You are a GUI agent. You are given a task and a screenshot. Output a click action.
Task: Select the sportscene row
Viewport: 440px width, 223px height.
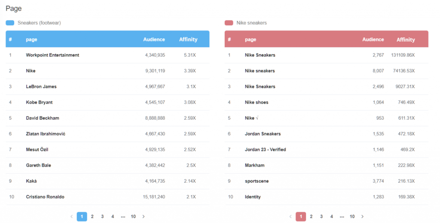pyautogui.click(x=327, y=181)
